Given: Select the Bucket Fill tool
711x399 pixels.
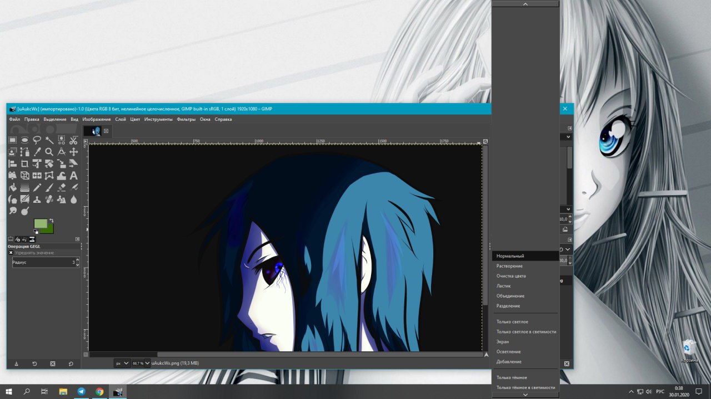Looking at the screenshot, I should coord(13,187).
